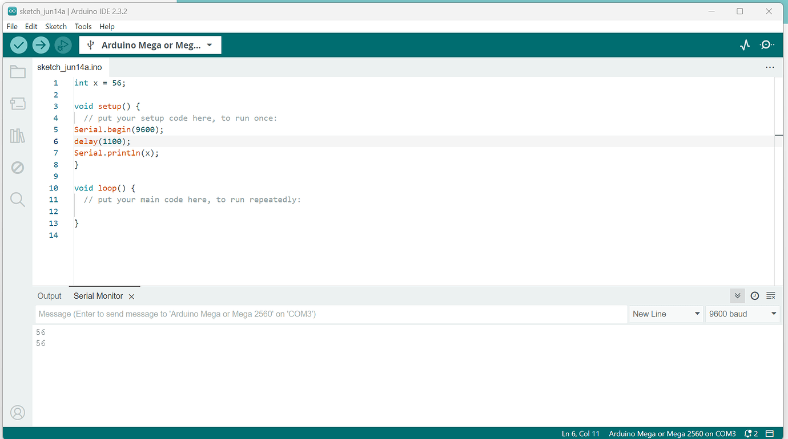Switch to the Output tab
The width and height of the screenshot is (788, 439).
[49, 296]
